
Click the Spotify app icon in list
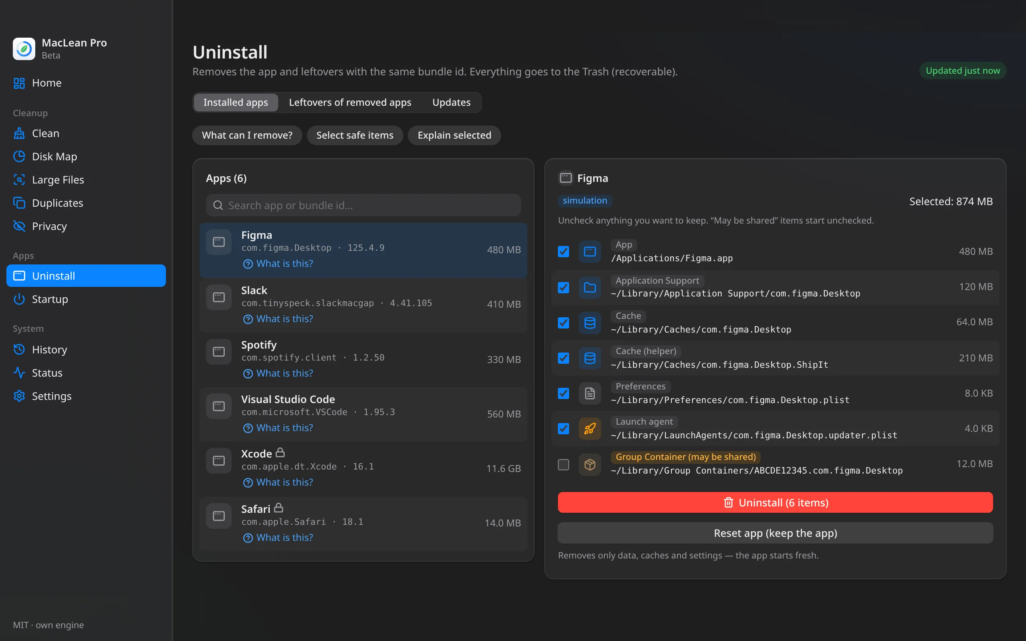tap(219, 352)
